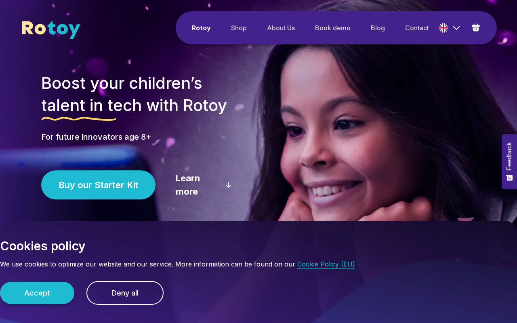Click the Feedback tab smiley icon

[509, 178]
